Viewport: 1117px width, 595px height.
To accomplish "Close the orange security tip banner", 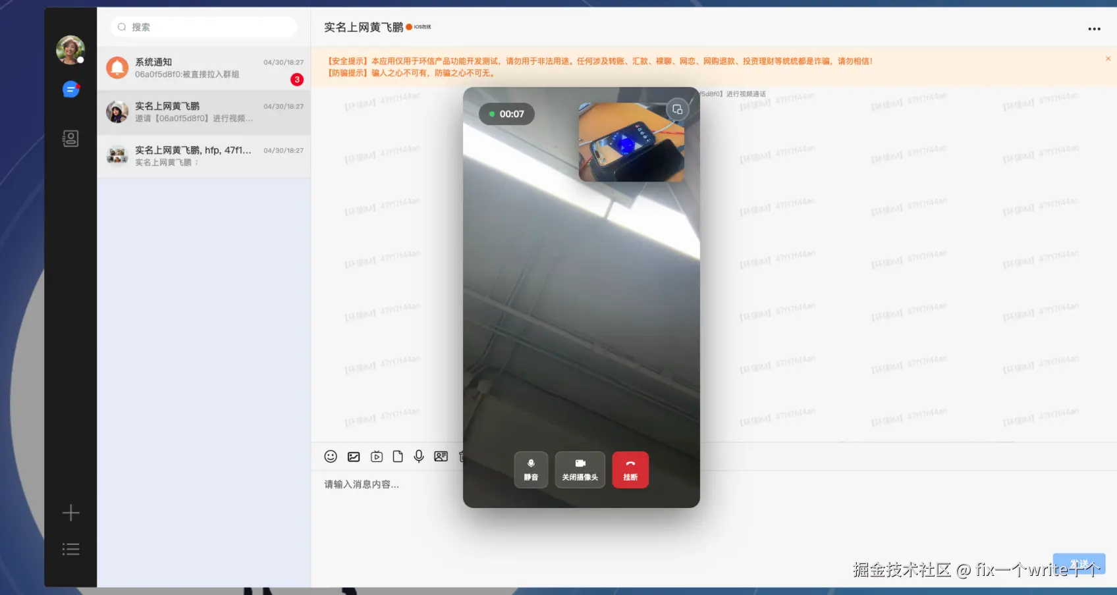I will click(1108, 59).
